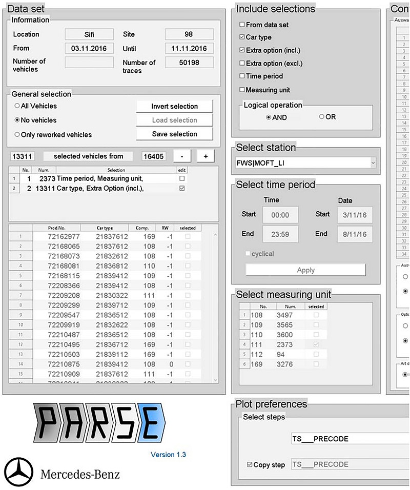Select Only reworked vehicles option
Screen dimensions: 410x490
(17, 135)
